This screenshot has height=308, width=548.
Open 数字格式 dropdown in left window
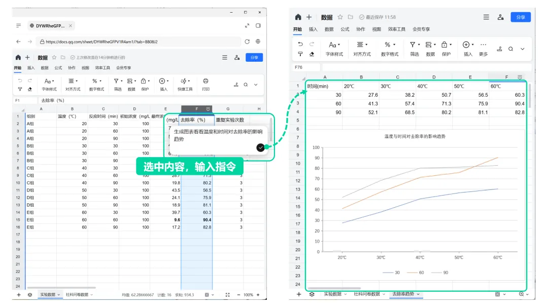pos(96,85)
